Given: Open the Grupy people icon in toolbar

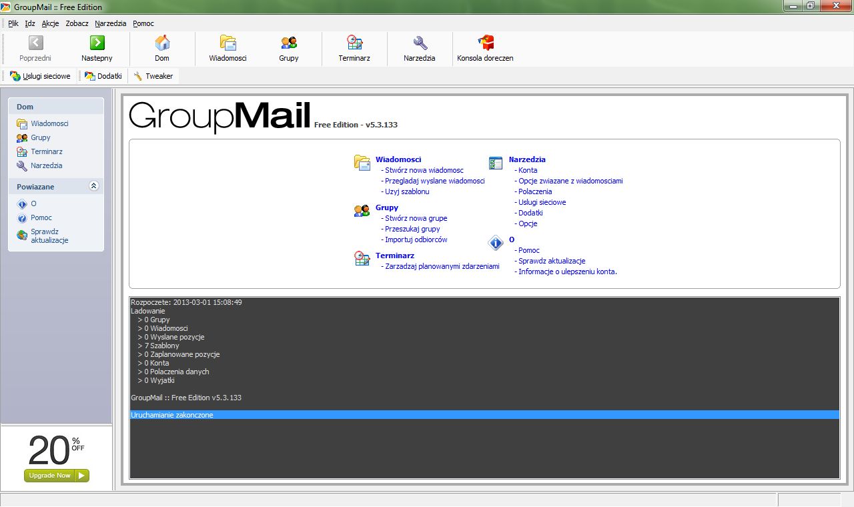Looking at the screenshot, I should pos(289,43).
